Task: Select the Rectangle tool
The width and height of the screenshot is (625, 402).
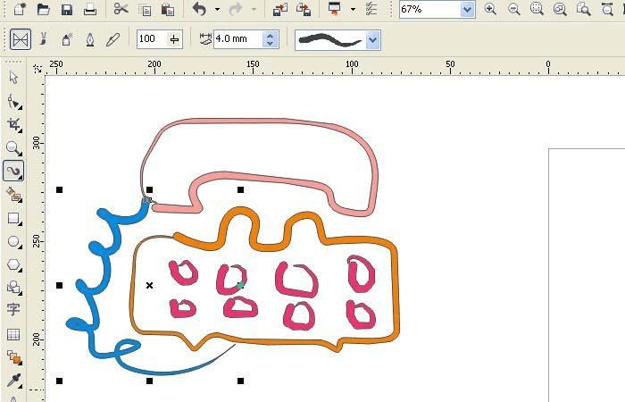Action: point(13,219)
